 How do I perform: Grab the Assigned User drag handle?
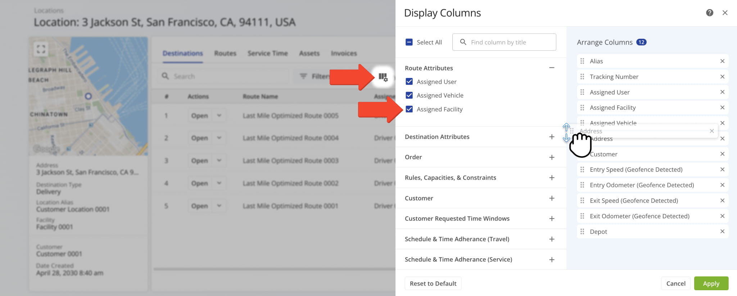[582, 92]
